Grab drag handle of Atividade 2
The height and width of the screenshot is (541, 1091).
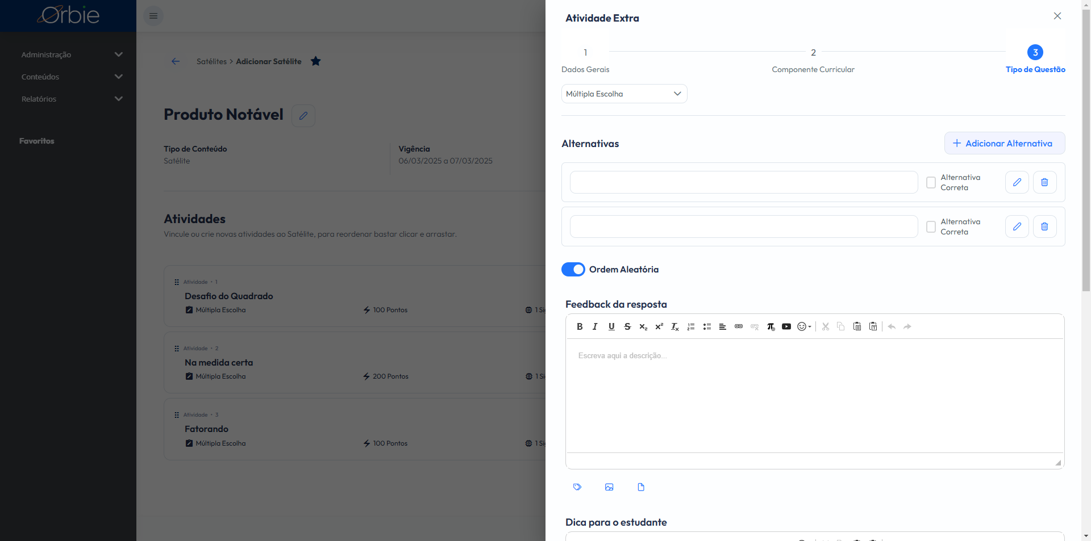click(177, 349)
